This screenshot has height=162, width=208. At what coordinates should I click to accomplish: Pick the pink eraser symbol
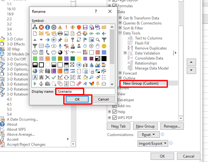point(79,84)
